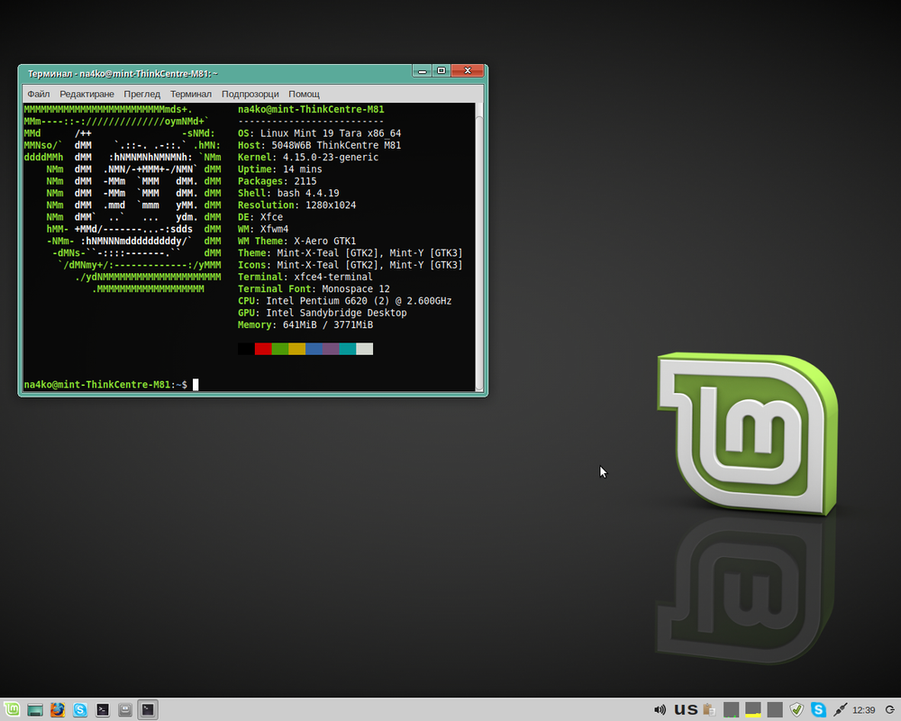Click 'Kernel: 4.15.0-23-generic' line
Image resolution: width=901 pixels, height=721 pixels.
[x=308, y=158]
